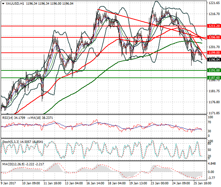This screenshot has height=187, width=221.
Task: Select the 1221.65 price axis value
Action: click(214, 3)
